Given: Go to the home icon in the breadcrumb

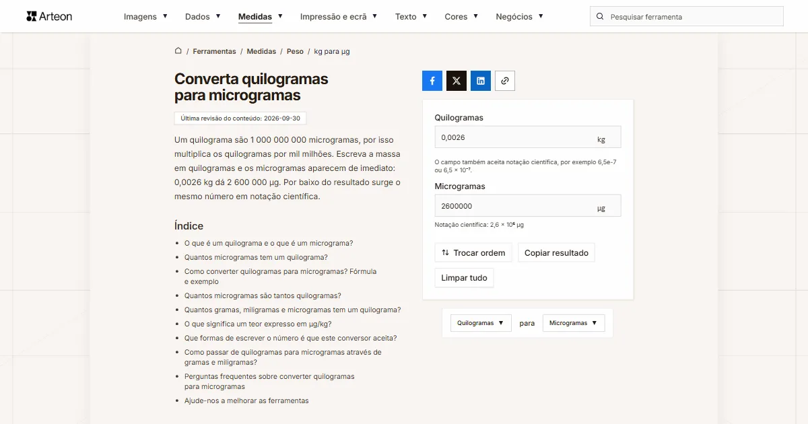Looking at the screenshot, I should point(178,51).
